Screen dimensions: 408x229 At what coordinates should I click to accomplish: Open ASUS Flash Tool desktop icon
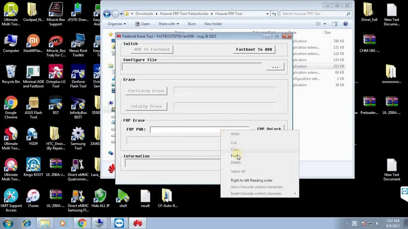(33, 108)
